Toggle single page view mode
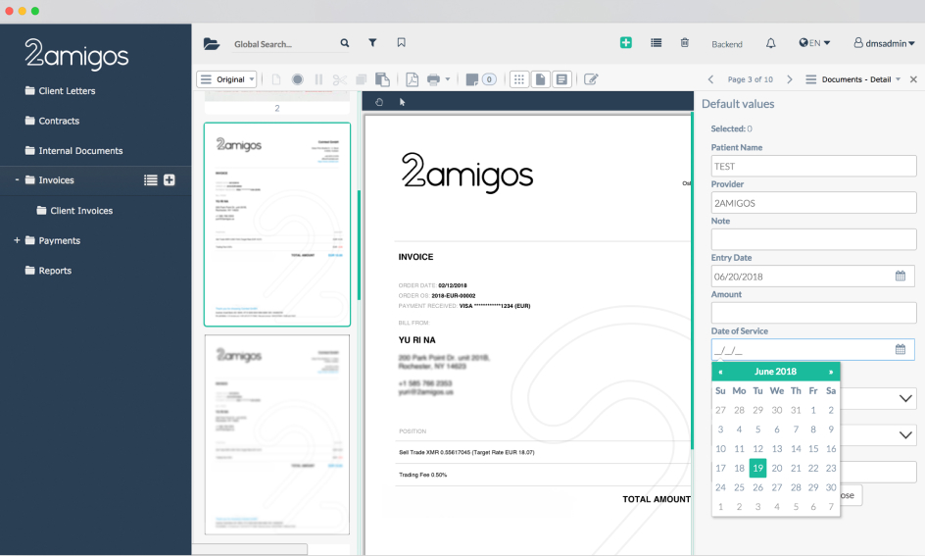925x556 pixels. [540, 79]
